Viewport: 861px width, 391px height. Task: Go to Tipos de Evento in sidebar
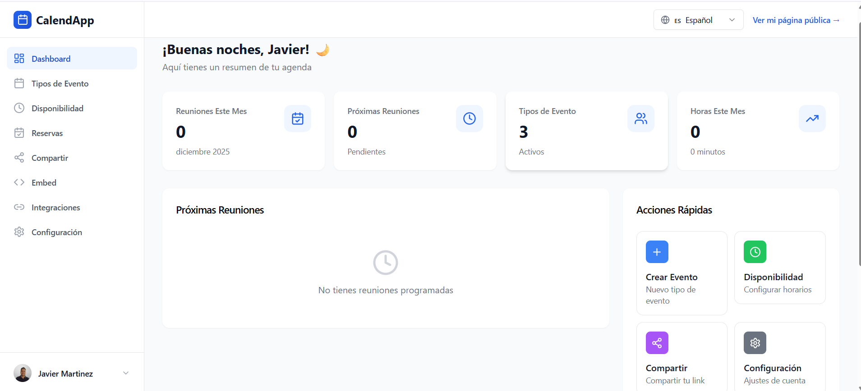pos(72,83)
